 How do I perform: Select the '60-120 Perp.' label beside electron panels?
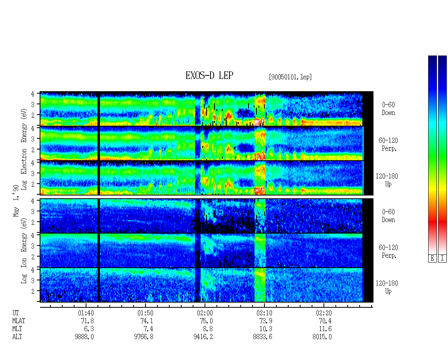pos(388,144)
